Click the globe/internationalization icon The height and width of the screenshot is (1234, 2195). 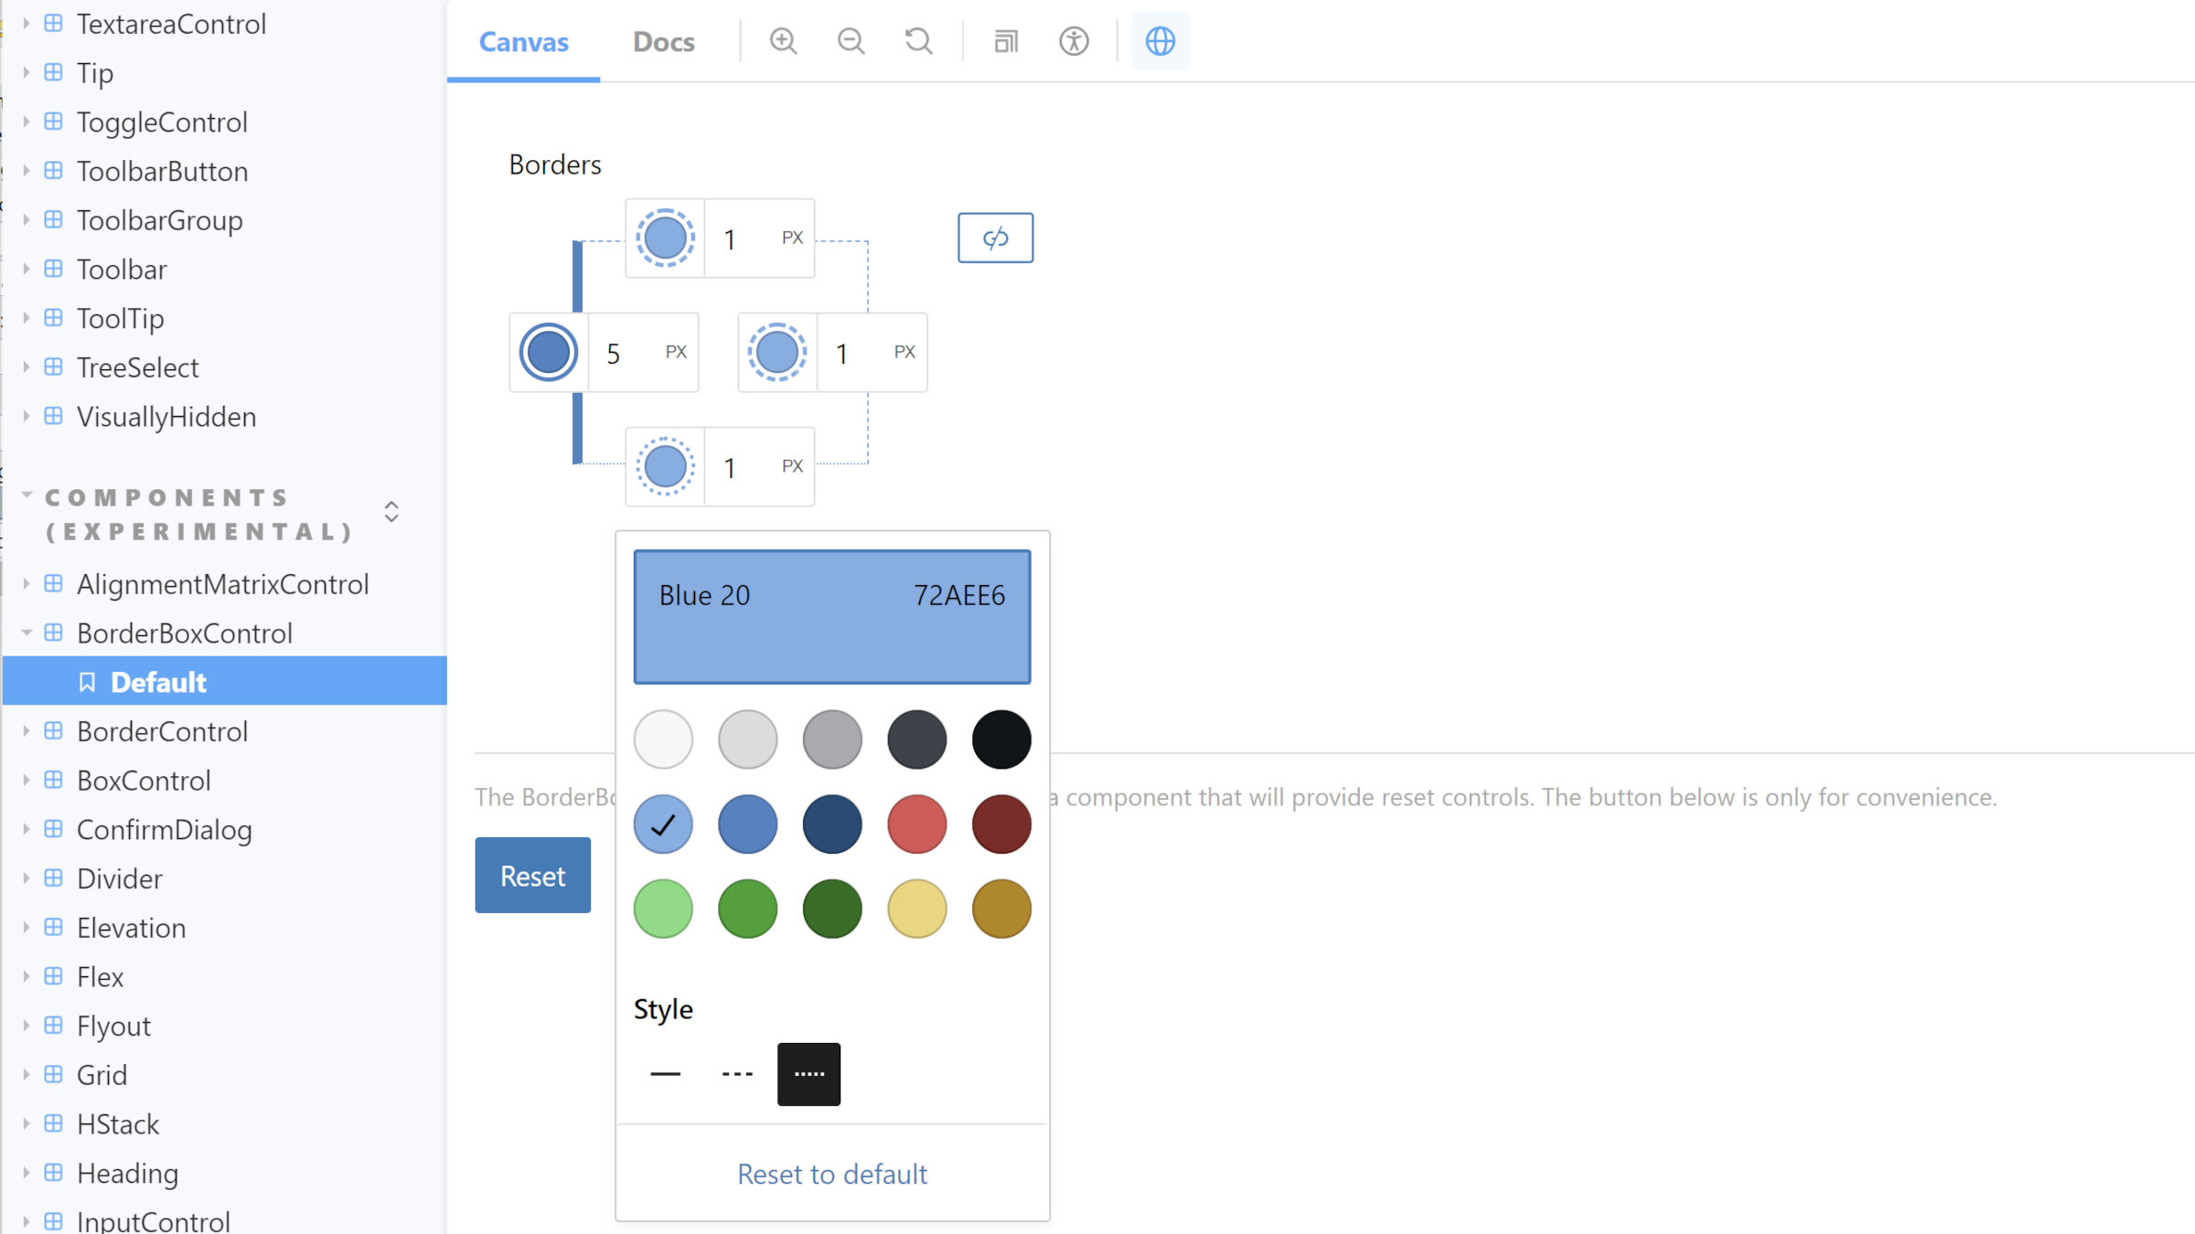[x=1160, y=41]
